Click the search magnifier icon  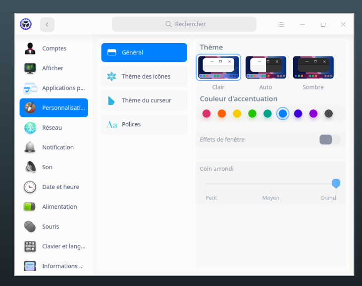pos(168,24)
